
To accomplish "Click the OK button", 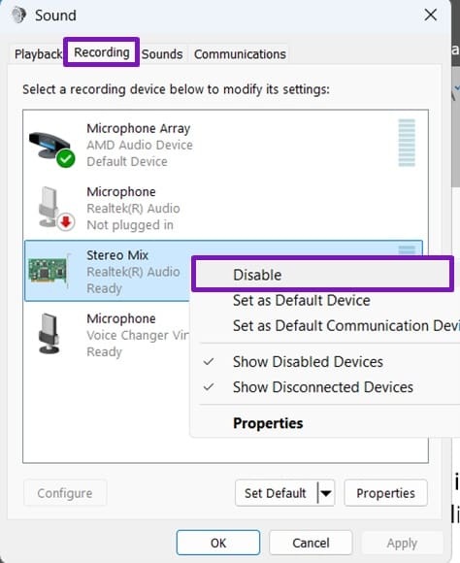I will 218,543.
